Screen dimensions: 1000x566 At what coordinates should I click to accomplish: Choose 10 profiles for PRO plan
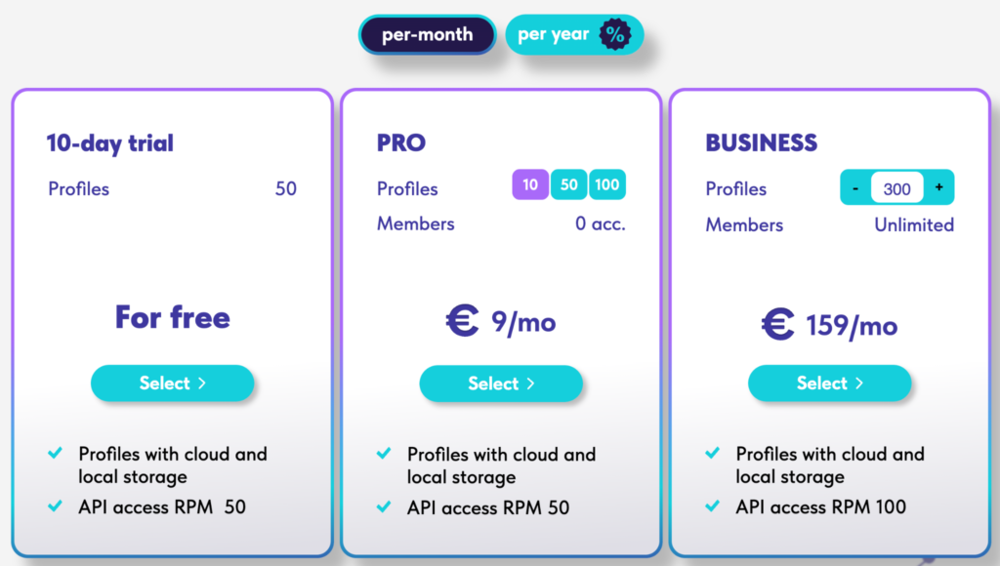click(529, 184)
